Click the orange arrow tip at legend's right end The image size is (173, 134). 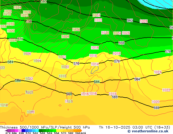click(x=81, y=130)
